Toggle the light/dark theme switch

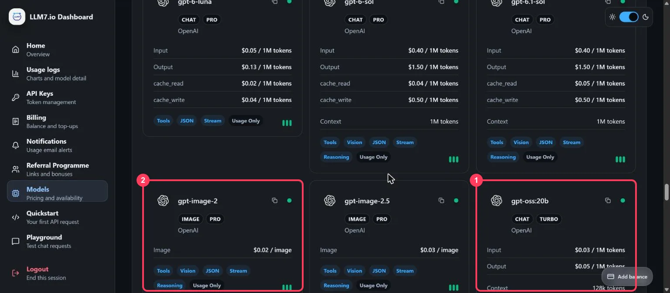(x=629, y=17)
